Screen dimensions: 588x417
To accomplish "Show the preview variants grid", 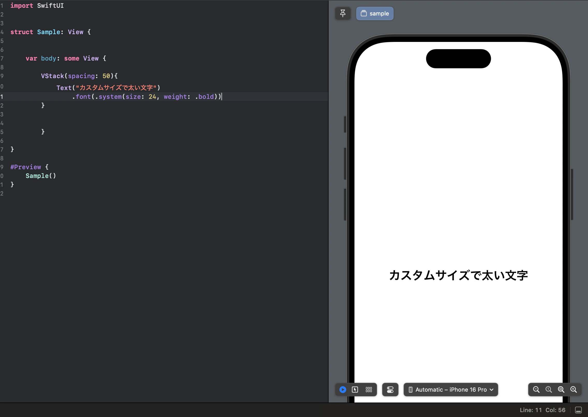I will 369,390.
